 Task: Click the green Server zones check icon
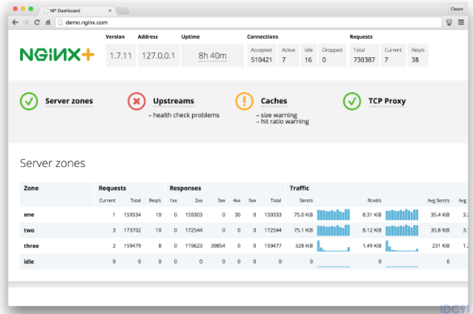tap(29, 102)
